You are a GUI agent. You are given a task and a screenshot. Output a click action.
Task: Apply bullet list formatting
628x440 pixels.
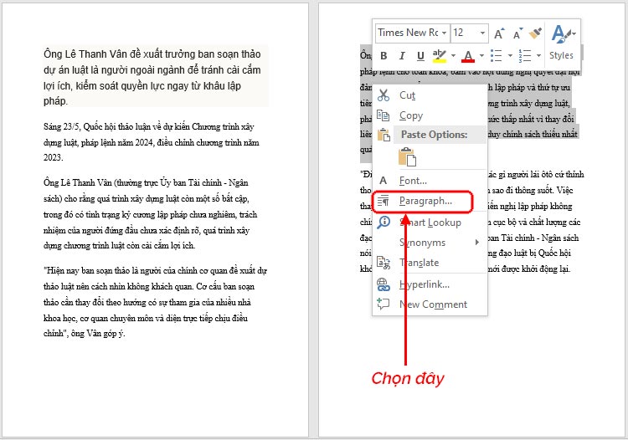[497, 55]
